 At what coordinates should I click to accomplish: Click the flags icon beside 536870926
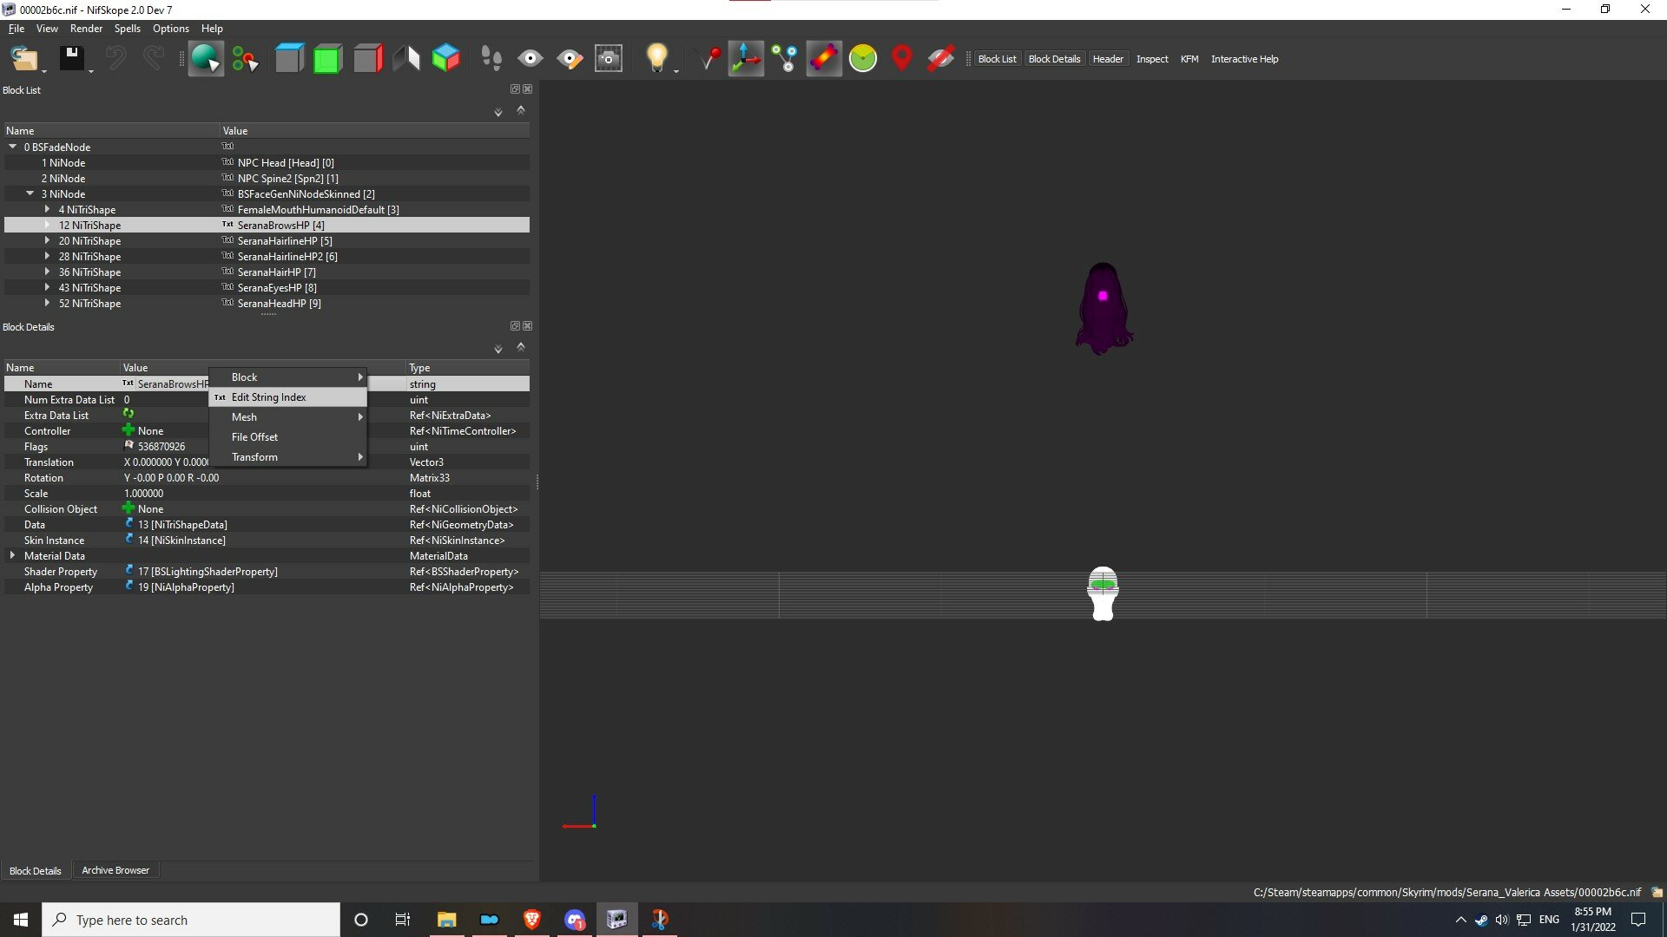[x=128, y=446]
